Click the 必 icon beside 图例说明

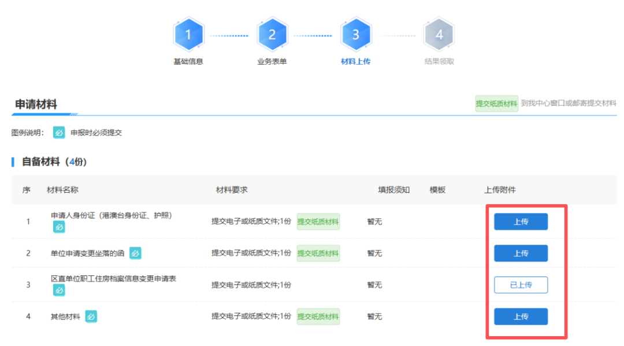(59, 132)
